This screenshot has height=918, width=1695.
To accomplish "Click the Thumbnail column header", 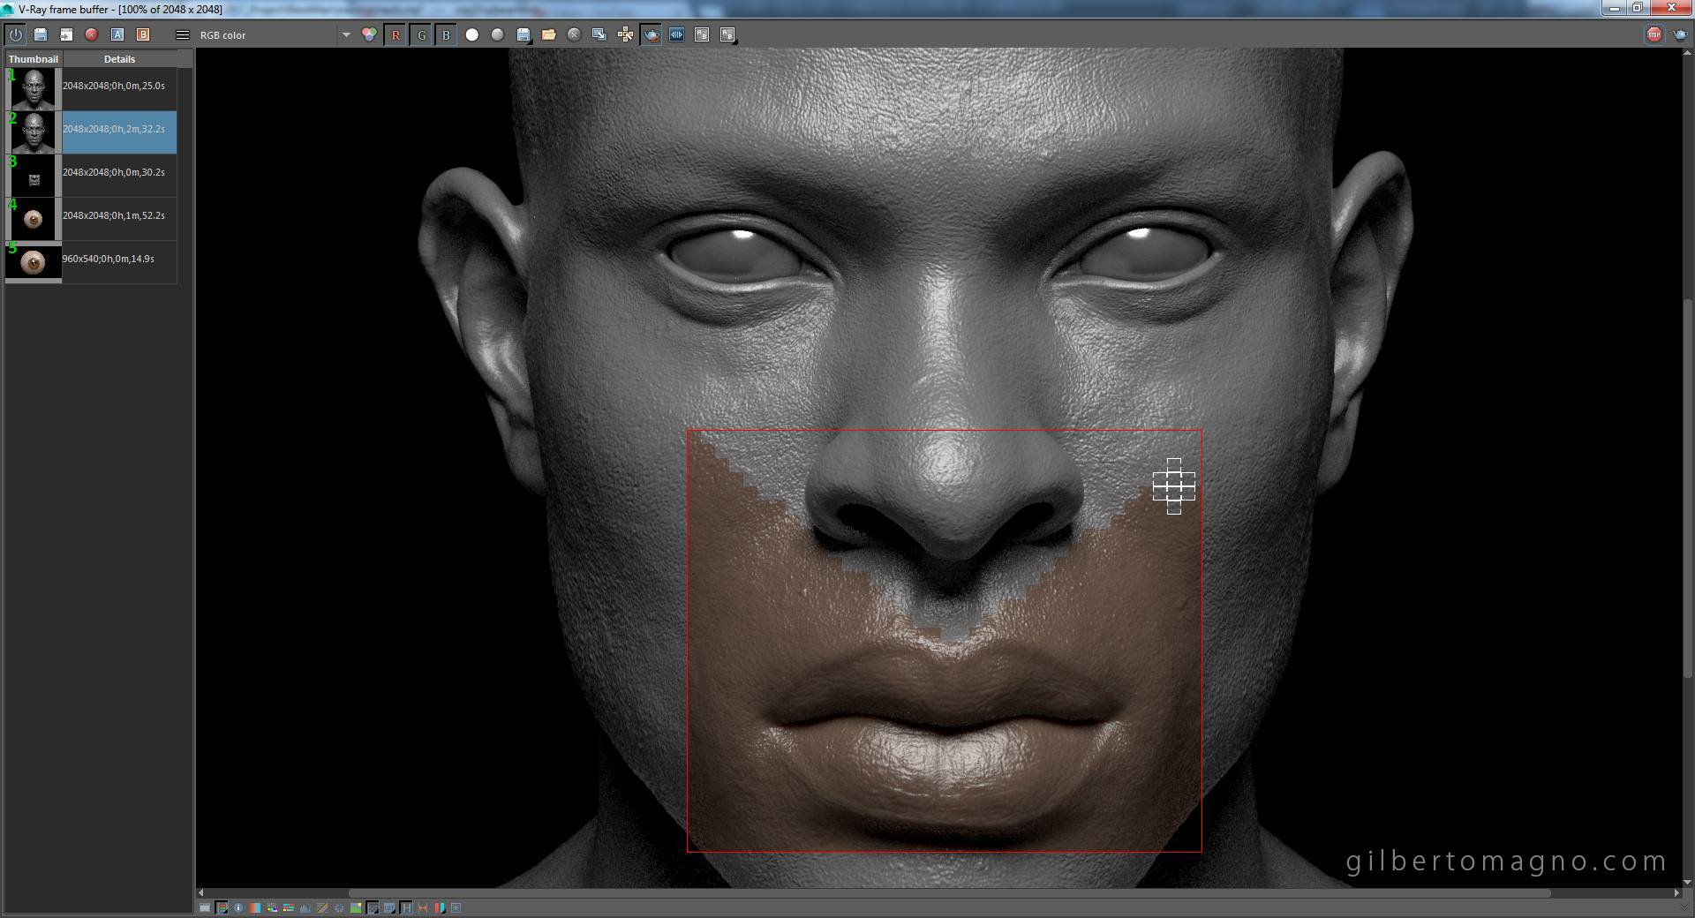I will 34,59.
